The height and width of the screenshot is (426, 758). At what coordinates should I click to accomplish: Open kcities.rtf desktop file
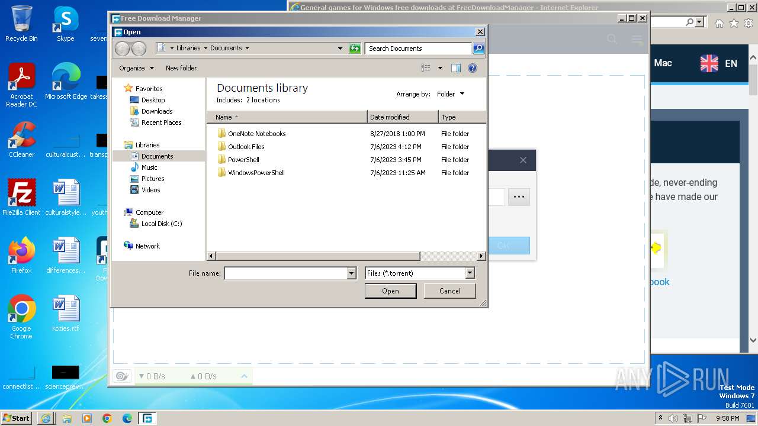[66, 314]
